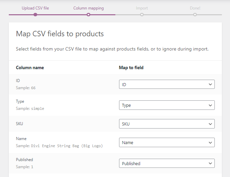Select the Import step label
The image size is (230, 177).
(x=142, y=8)
